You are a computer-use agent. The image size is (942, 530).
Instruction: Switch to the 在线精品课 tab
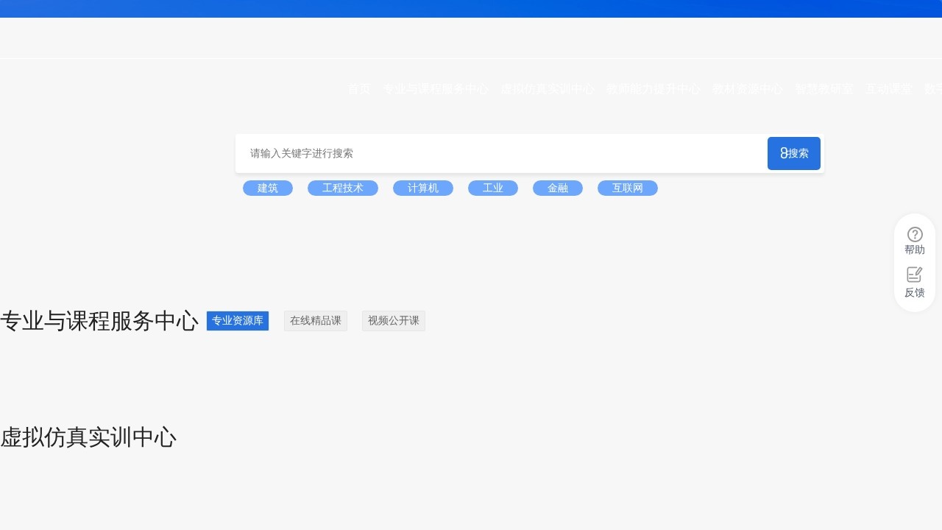[x=316, y=320]
